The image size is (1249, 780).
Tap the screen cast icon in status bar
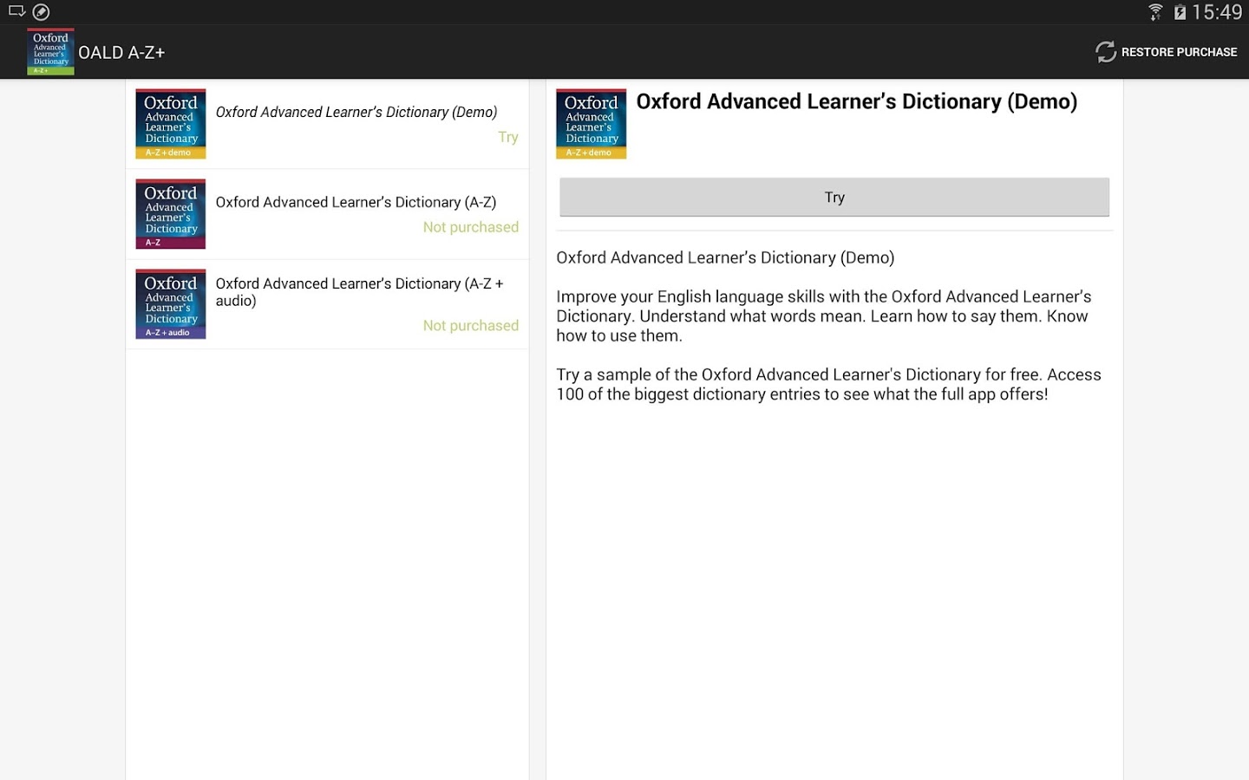(16, 11)
